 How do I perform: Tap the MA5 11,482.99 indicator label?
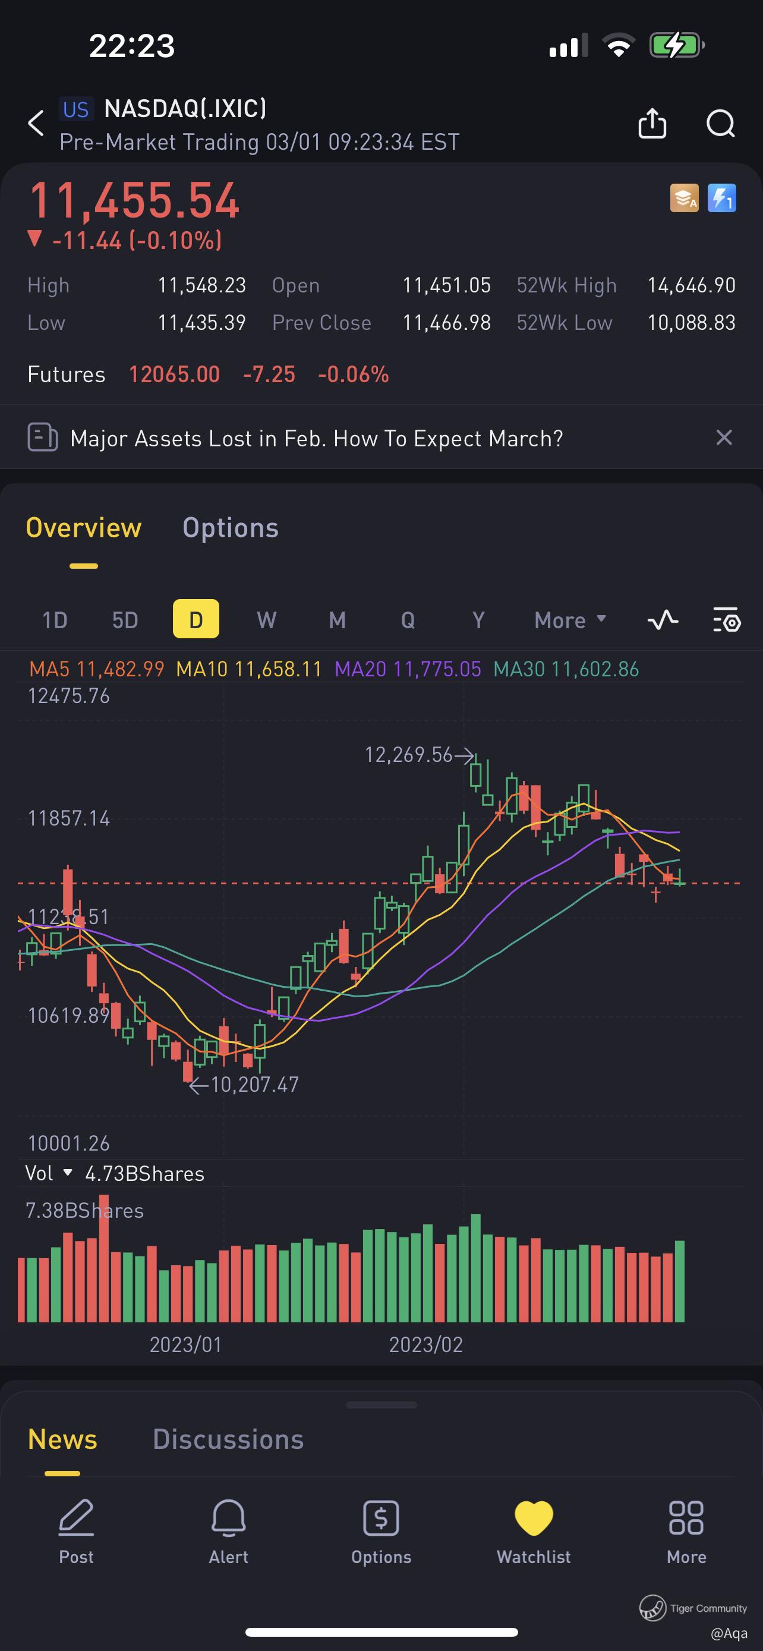97,669
